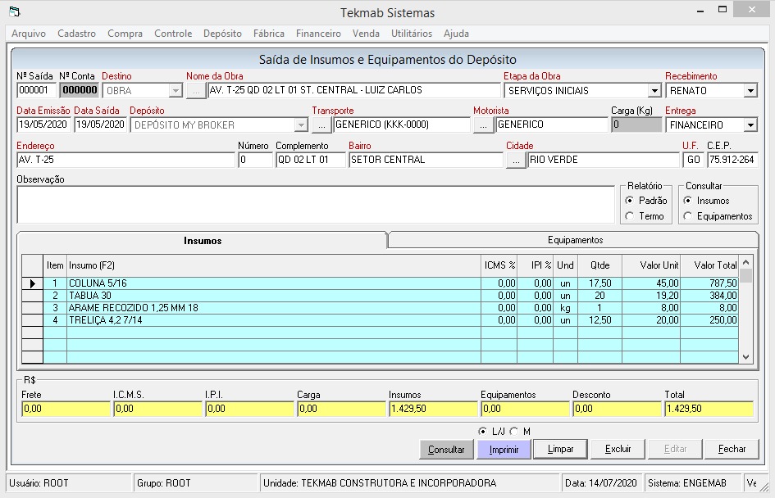Switch to the Equipamentos tab
This screenshot has width=775, height=498.
click(x=575, y=240)
